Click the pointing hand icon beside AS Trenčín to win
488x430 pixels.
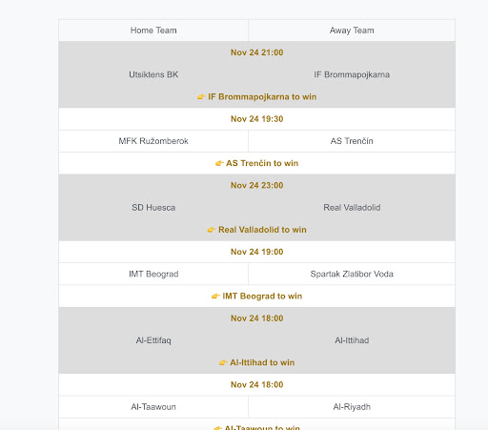pyautogui.click(x=219, y=163)
